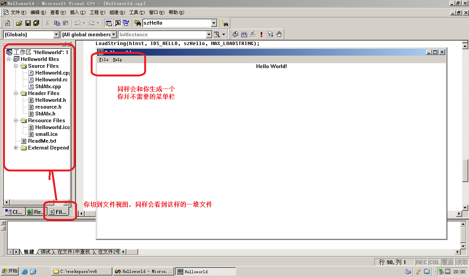Collapse the Resource Files folder

click(x=16, y=120)
